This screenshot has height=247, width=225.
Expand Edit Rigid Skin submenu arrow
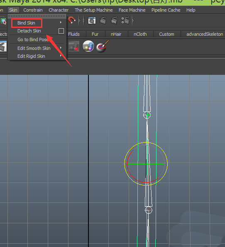tap(61, 56)
